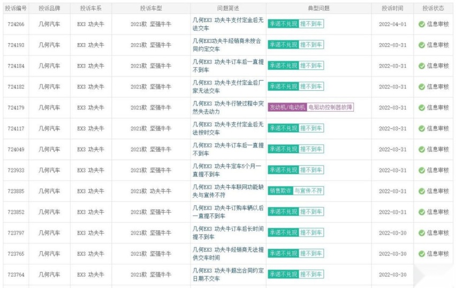
Task: Click green check icon in row 724117
Action: tap(422, 129)
